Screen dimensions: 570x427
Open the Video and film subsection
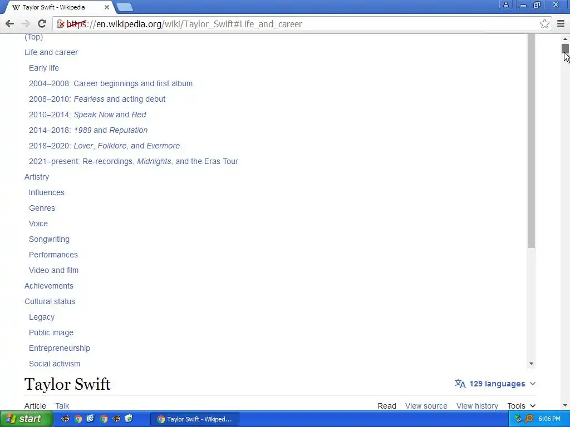click(54, 271)
